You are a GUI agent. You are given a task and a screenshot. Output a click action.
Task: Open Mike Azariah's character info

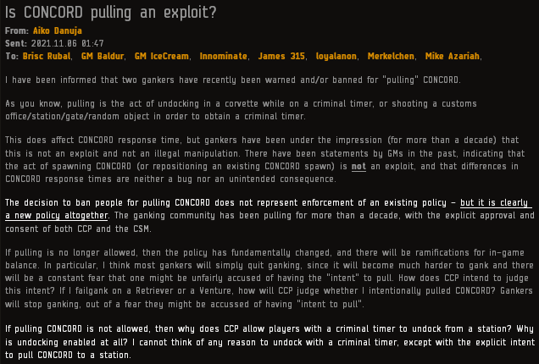(x=452, y=57)
